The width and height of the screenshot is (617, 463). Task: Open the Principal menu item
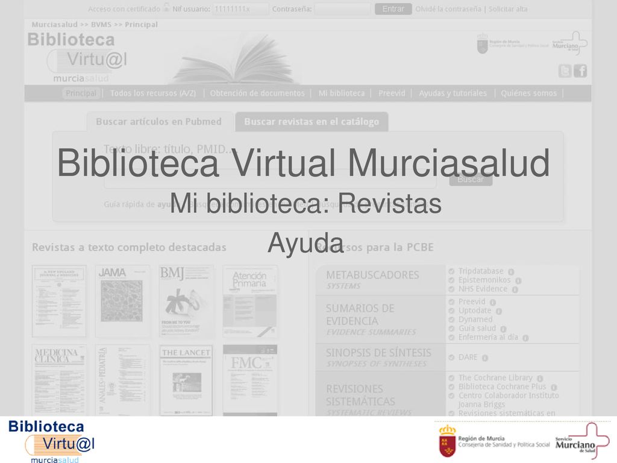coord(81,93)
